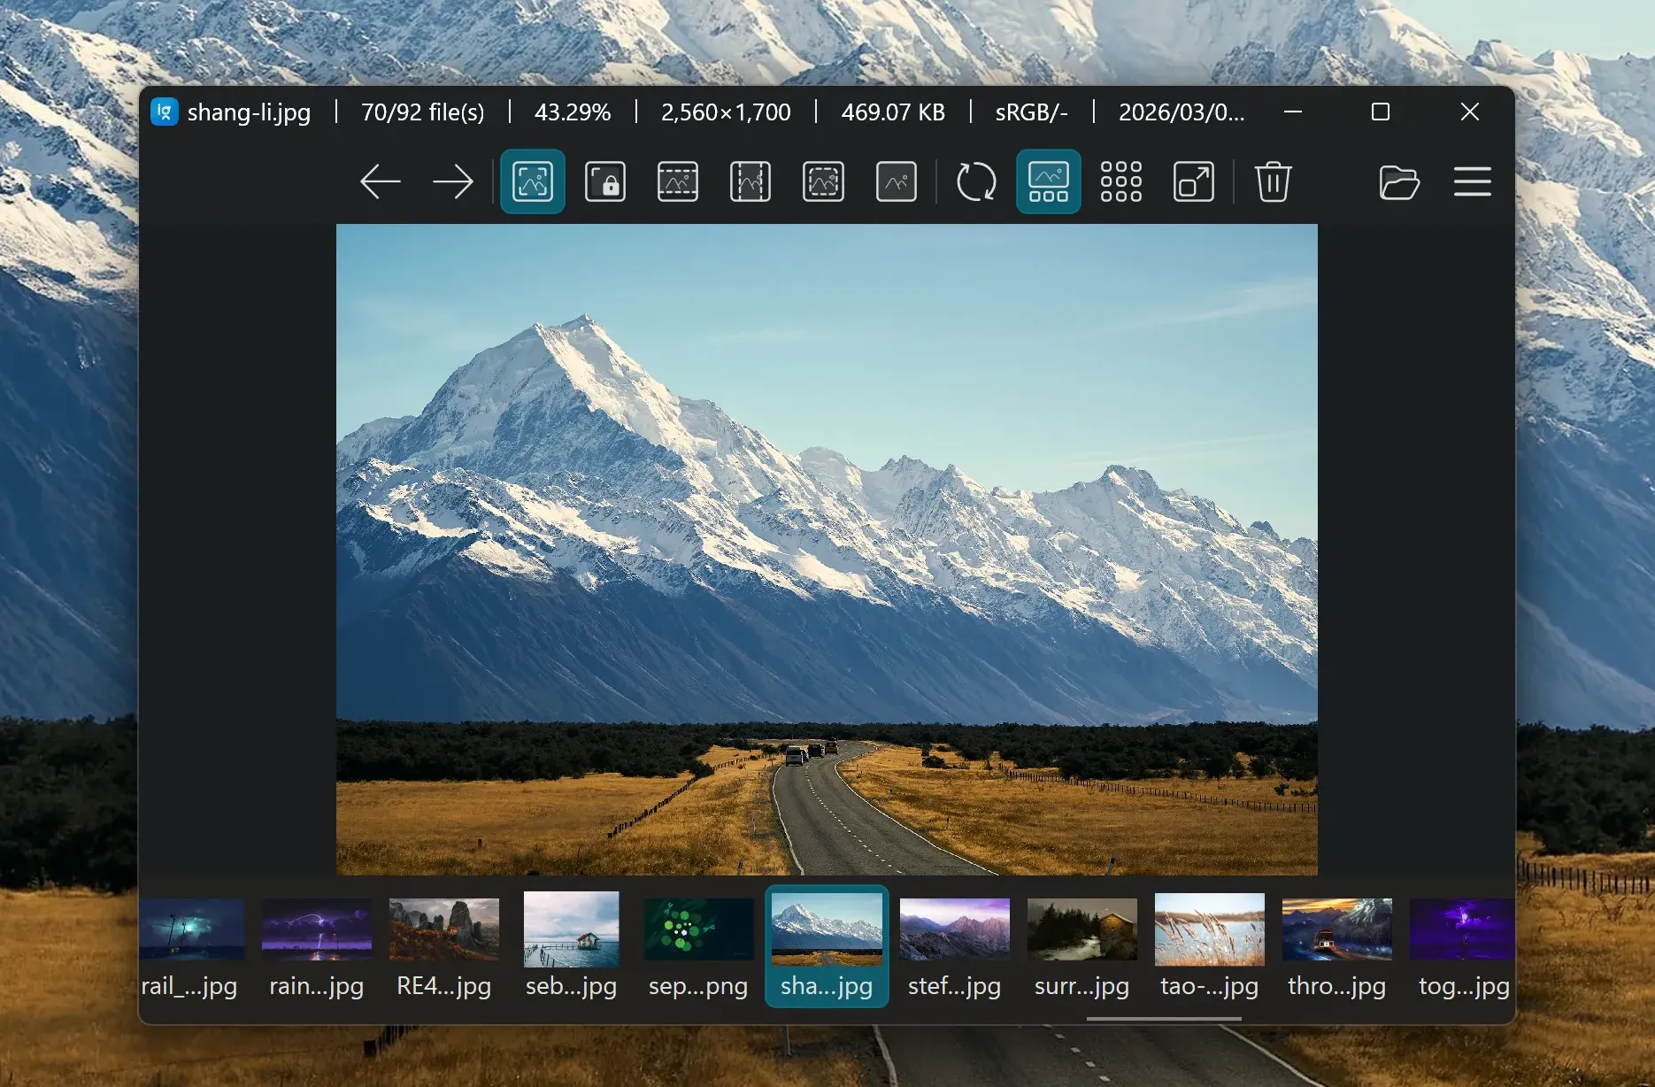The height and width of the screenshot is (1087, 1655).
Task: Select the thro...jpg thumbnail
Action: [x=1336, y=946]
